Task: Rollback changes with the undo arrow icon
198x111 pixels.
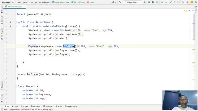Action: (x=183, y=2)
